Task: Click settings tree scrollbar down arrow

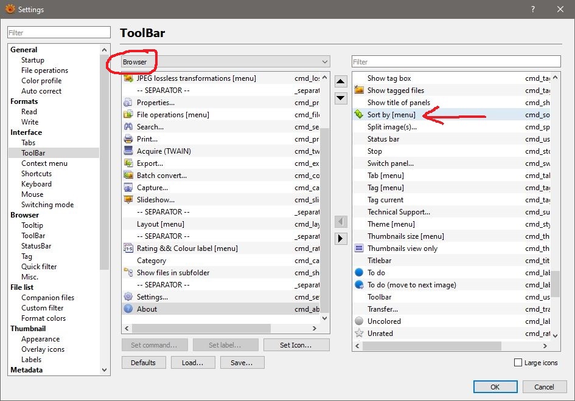Action: [105, 370]
